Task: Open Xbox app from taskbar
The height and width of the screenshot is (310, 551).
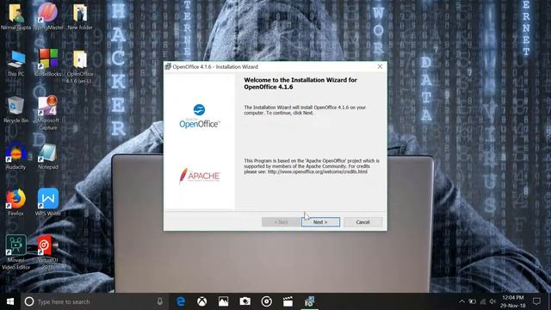Action: click(202, 301)
